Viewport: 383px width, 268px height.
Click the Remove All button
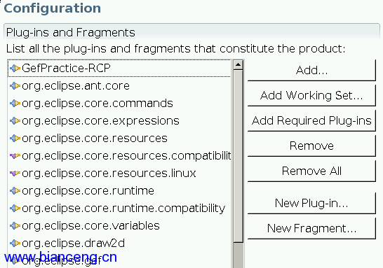click(311, 171)
